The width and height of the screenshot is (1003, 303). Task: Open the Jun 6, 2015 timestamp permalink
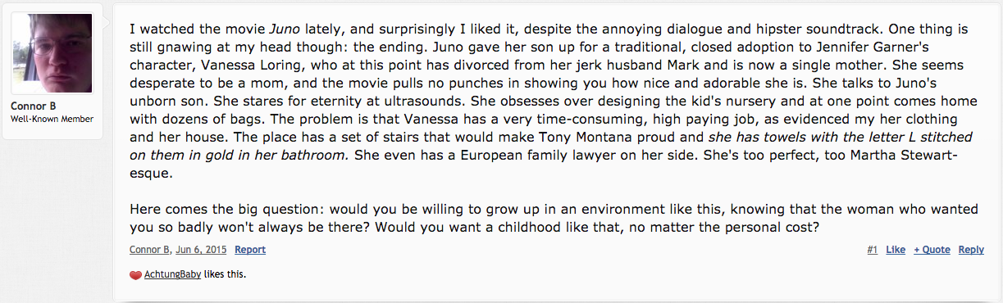[199, 250]
